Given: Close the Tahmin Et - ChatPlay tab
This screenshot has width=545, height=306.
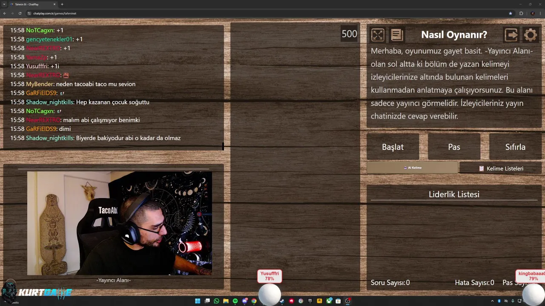Looking at the screenshot, I should 55,4.
